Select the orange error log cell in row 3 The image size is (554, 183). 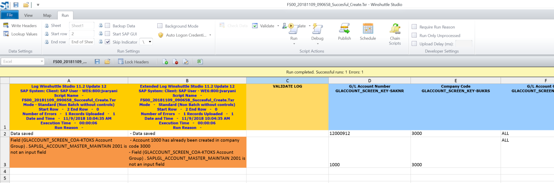(x=69, y=152)
